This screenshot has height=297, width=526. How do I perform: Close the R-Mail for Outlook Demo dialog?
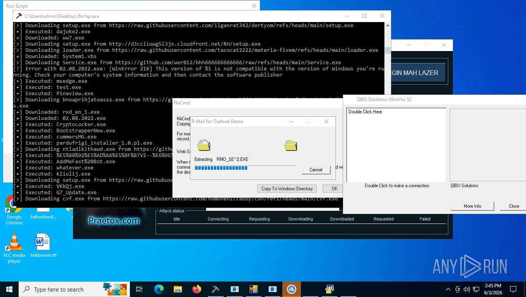click(x=326, y=121)
